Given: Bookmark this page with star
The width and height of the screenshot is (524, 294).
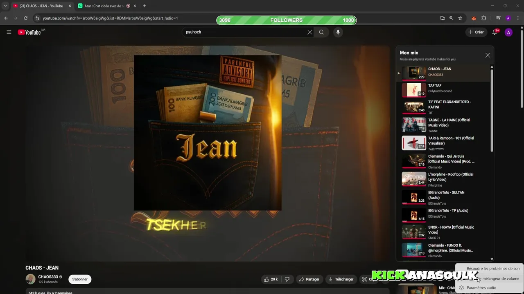Looking at the screenshot, I should [460, 18].
